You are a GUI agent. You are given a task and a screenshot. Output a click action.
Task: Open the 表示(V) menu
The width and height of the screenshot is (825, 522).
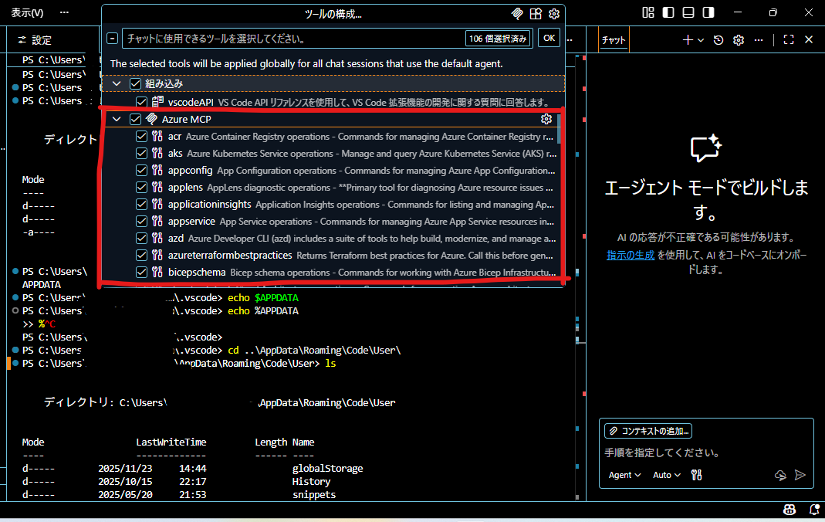click(27, 12)
